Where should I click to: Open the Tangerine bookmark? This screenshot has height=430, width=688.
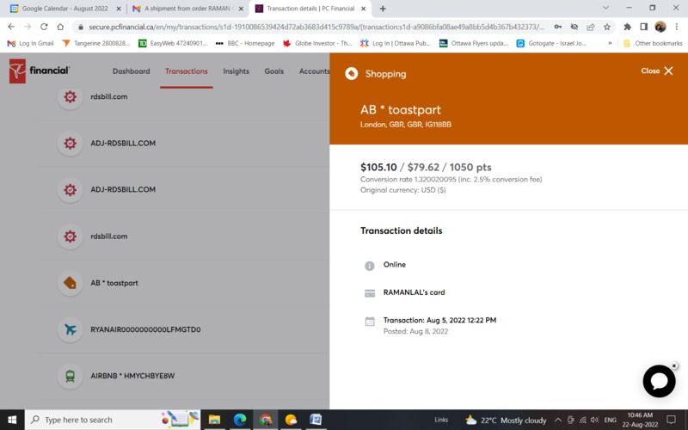[96, 43]
